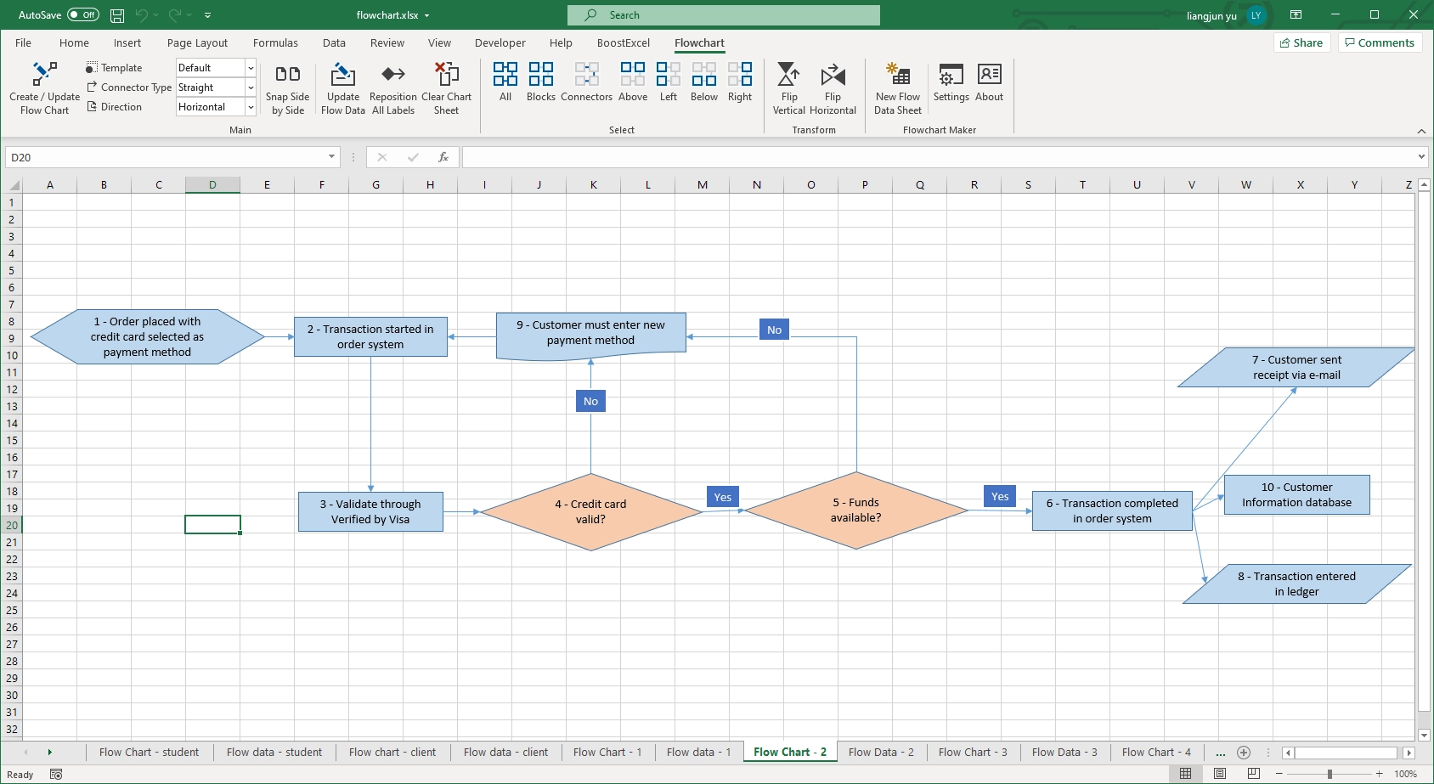Viewport: 1434px width, 784px height.
Task: Switch to Page Break Preview view
Action: pos(1253,774)
